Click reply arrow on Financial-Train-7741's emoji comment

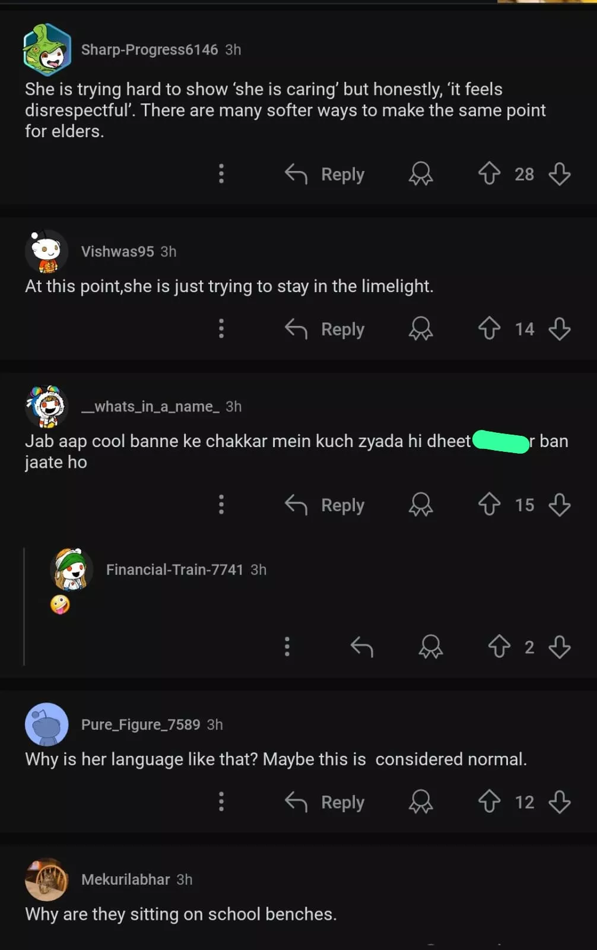tap(361, 647)
